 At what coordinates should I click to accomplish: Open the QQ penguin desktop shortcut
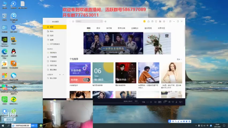13,53
